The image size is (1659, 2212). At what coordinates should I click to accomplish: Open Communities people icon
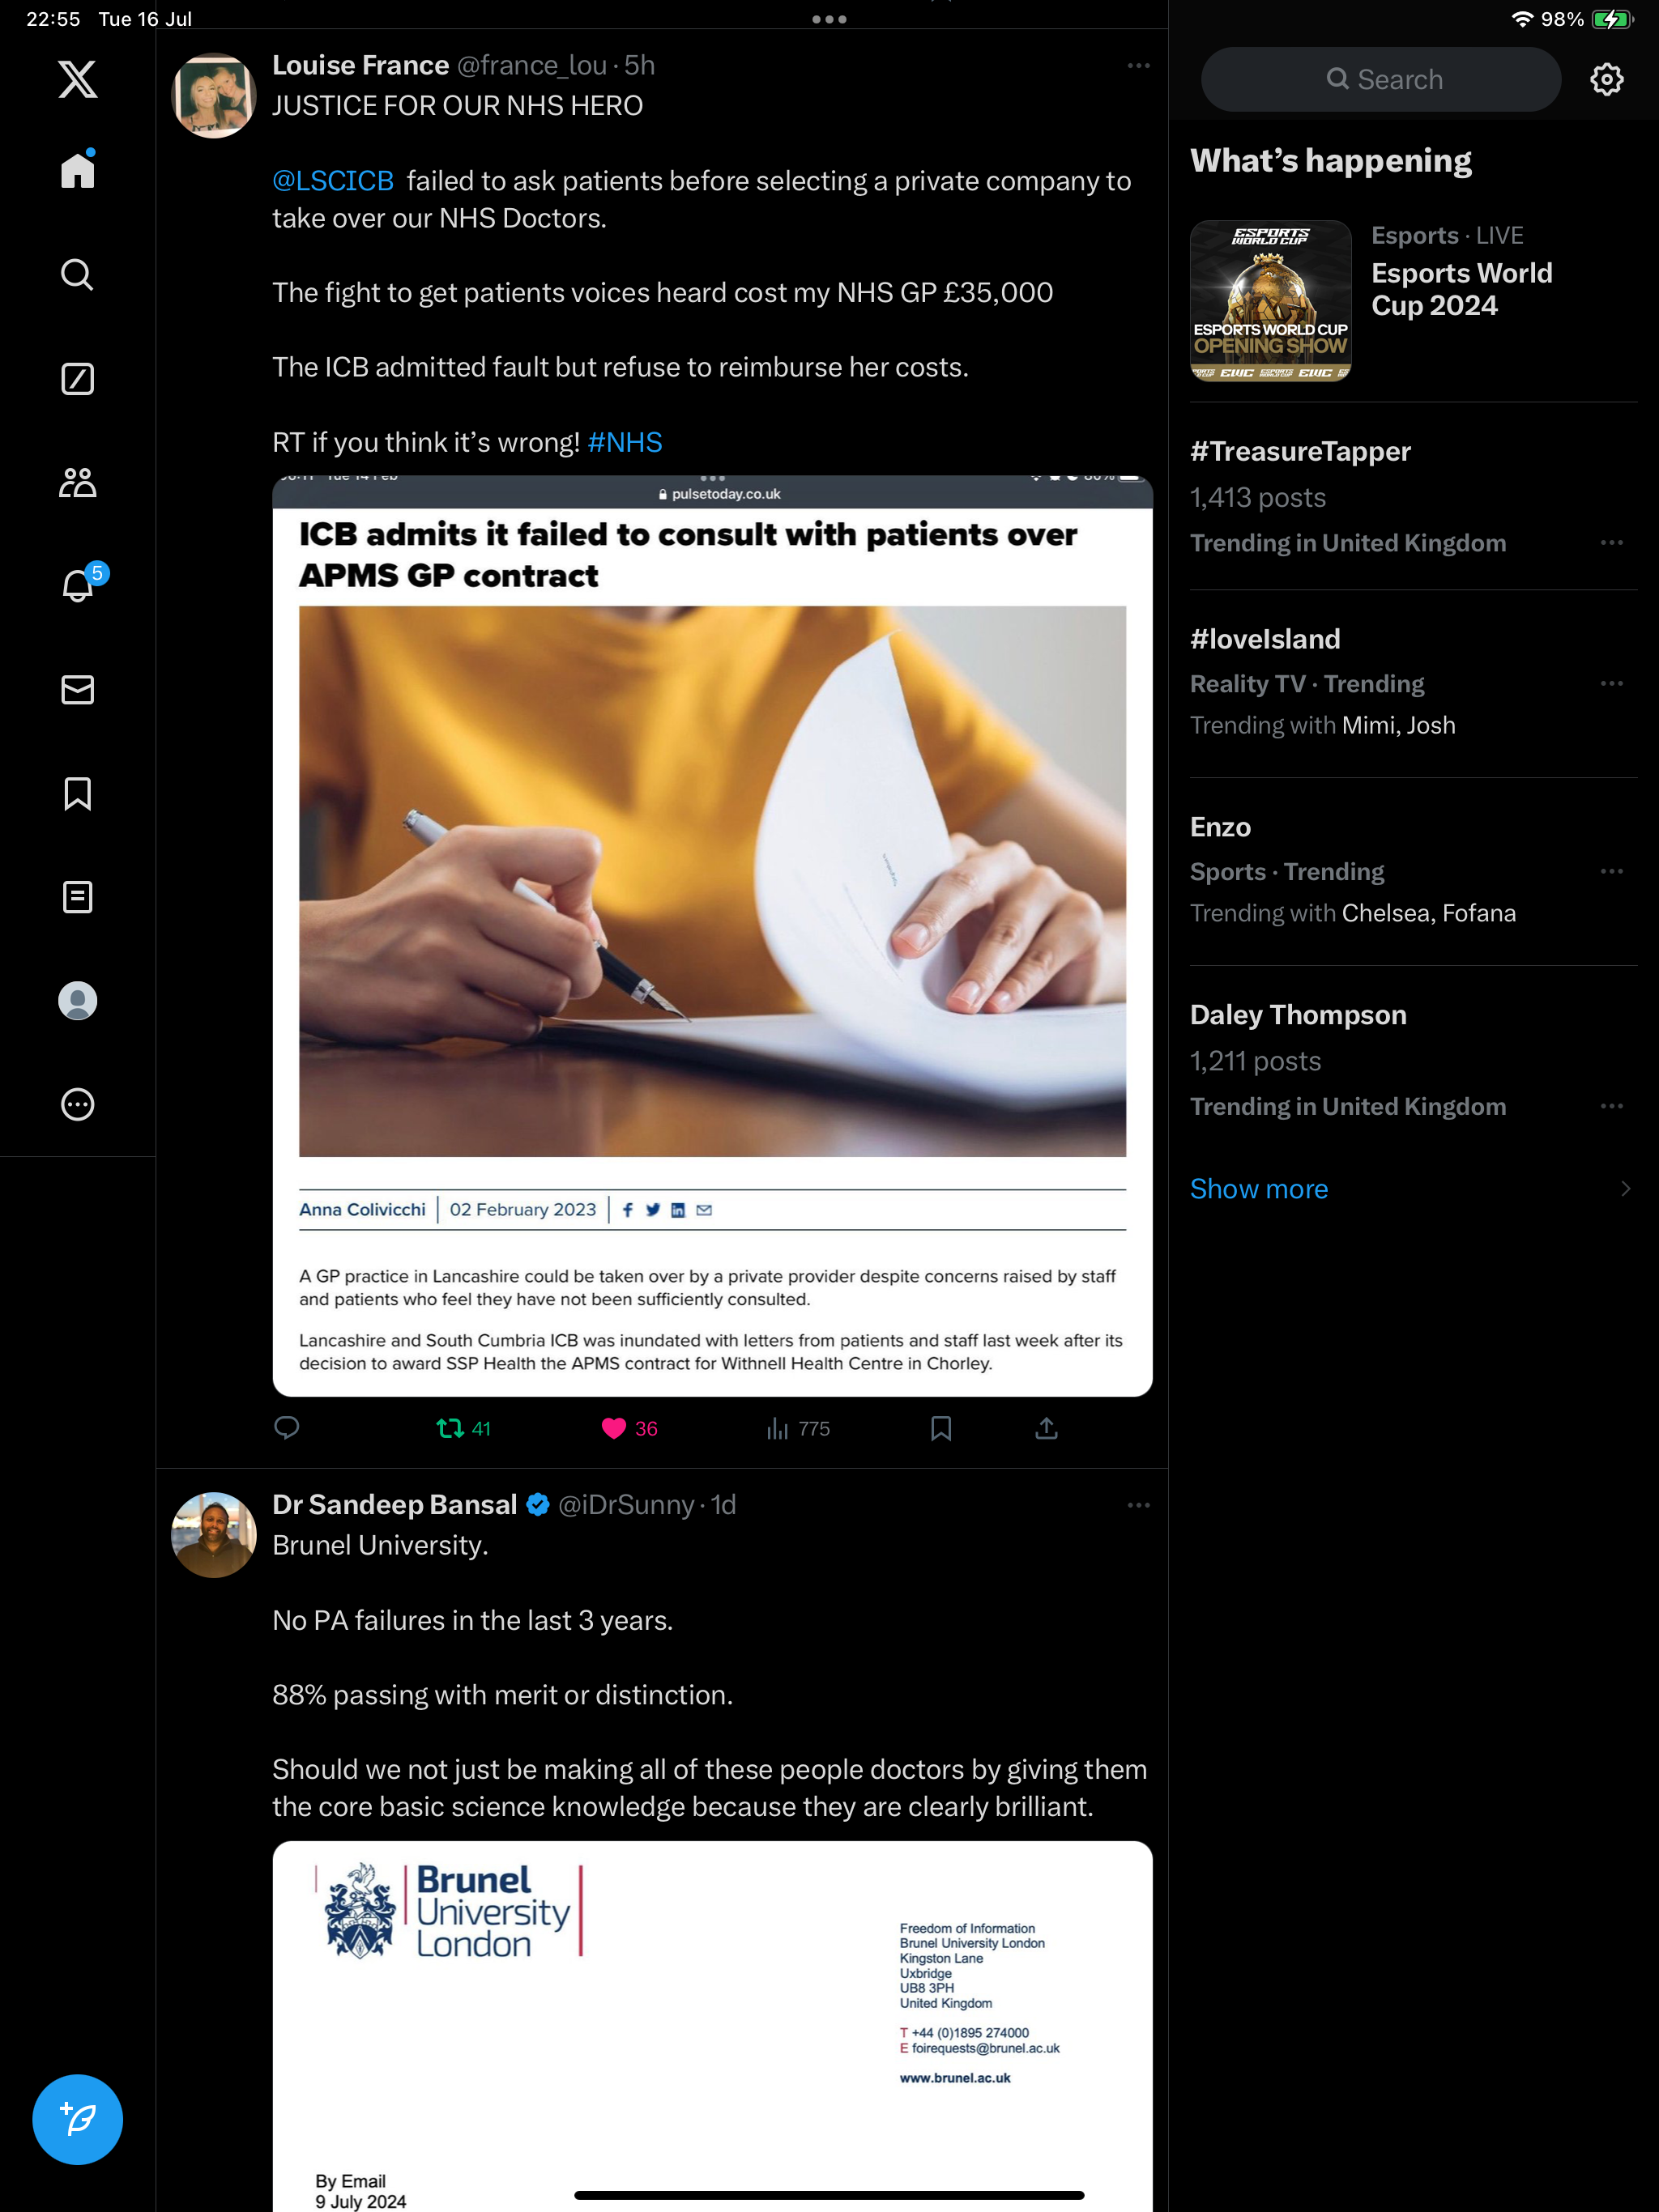click(78, 483)
